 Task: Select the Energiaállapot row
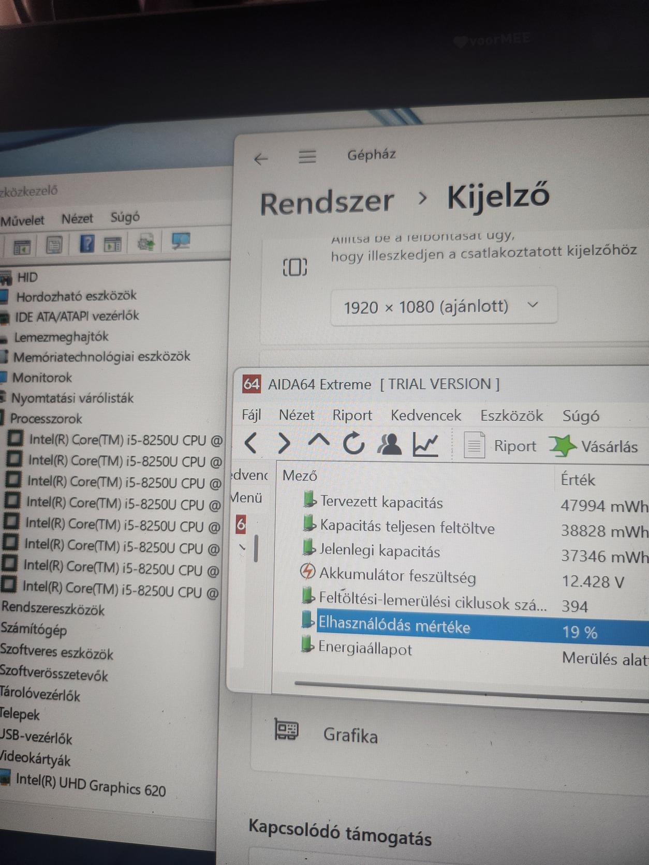coord(365,648)
